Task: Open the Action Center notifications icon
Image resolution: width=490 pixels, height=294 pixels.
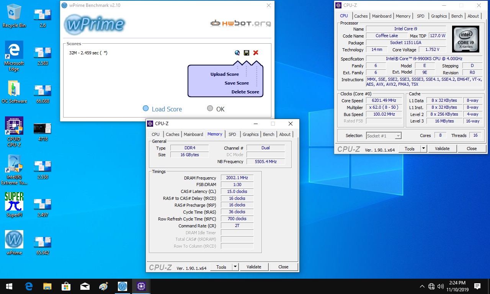Action: pos(477,286)
